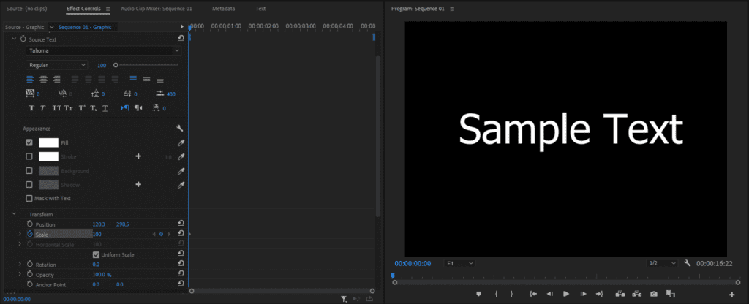
Task: Open Comparison View in Program monitor
Action: tap(670, 294)
